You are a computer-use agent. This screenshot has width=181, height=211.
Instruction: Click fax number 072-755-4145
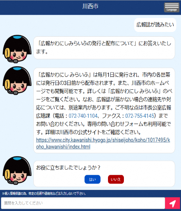pos(139,116)
